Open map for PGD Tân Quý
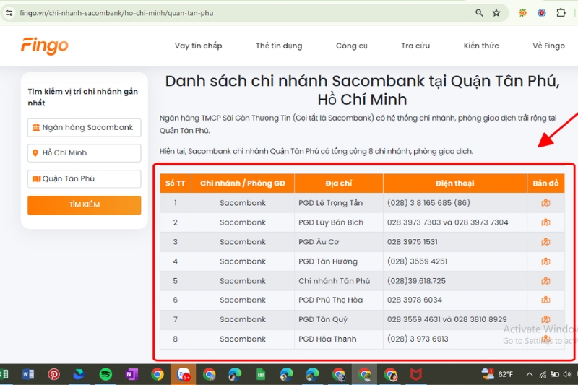The width and height of the screenshot is (578, 385). [545, 319]
